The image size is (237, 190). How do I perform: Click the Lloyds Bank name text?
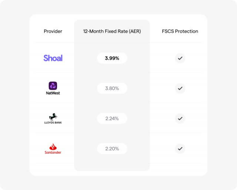coord(53,123)
